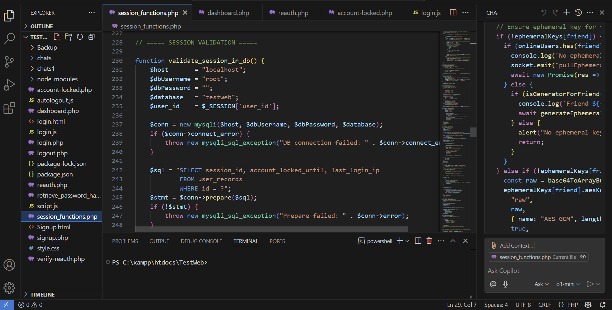612x310 pixels.
Task: Click the Add Context button
Action: [x=512, y=246]
